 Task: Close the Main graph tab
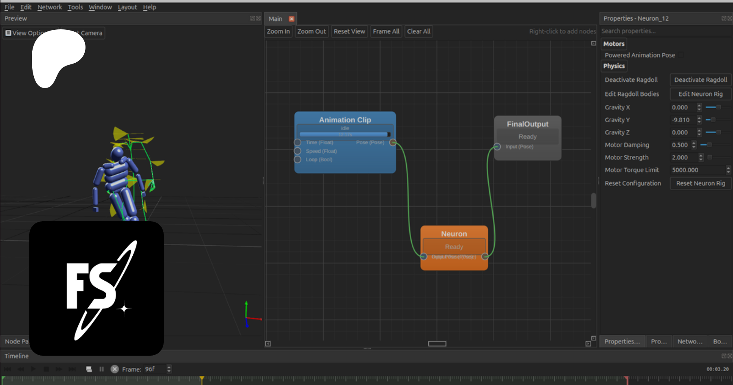click(x=292, y=19)
